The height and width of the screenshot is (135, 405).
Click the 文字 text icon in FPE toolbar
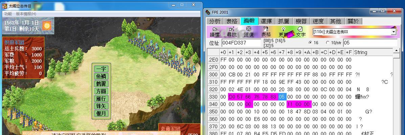pyautogui.click(x=300, y=32)
